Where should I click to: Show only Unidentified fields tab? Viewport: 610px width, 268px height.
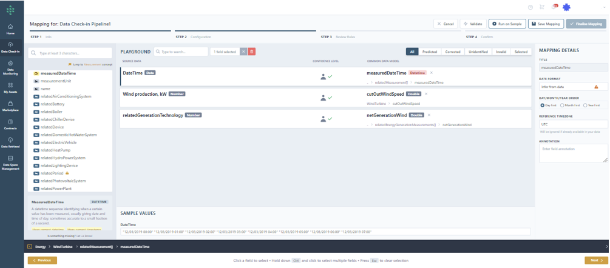point(478,52)
